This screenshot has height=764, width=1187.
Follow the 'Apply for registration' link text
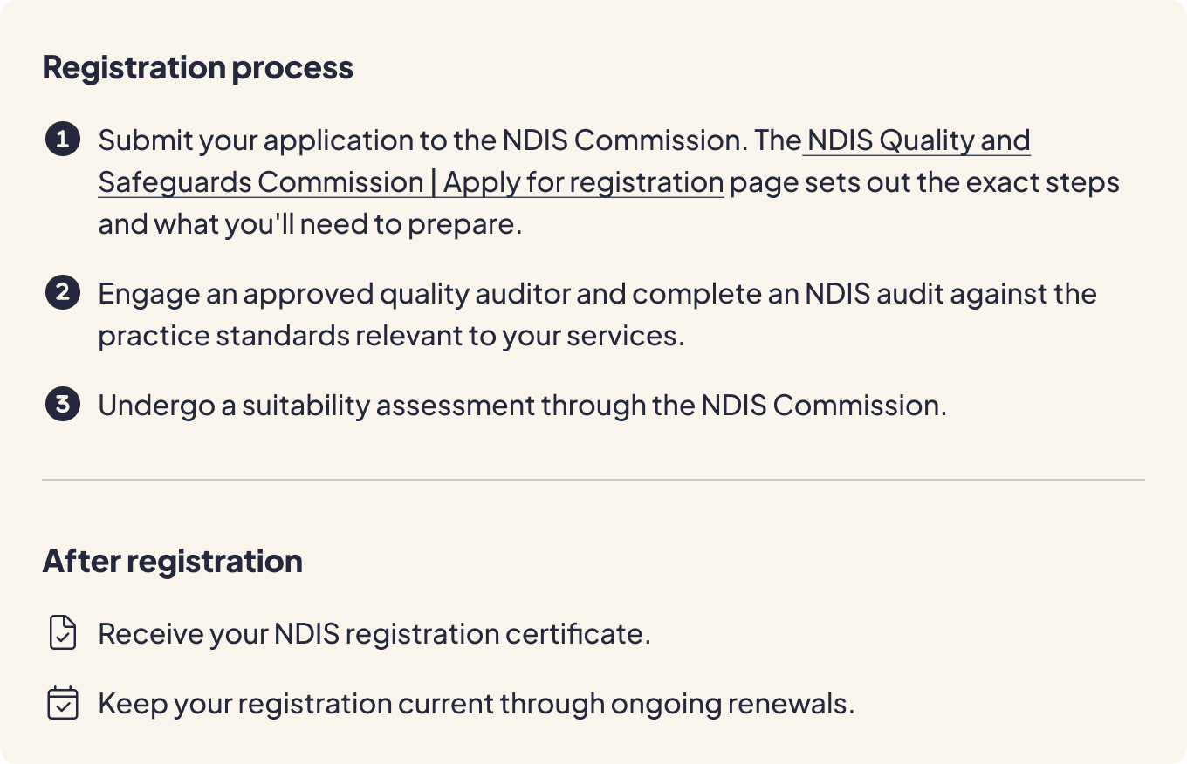click(x=583, y=182)
